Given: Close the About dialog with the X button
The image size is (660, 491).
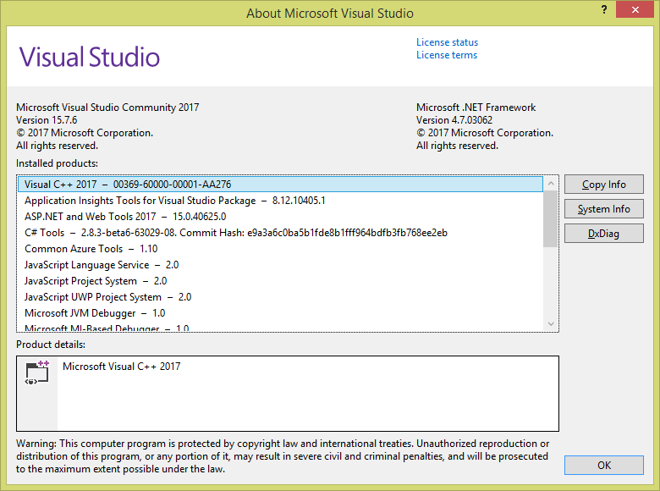Looking at the screenshot, I should coord(635,9).
